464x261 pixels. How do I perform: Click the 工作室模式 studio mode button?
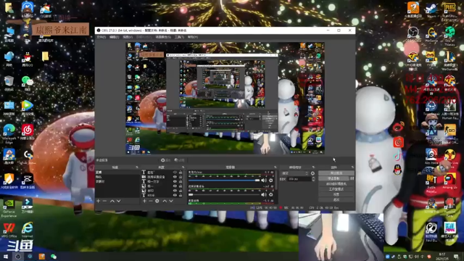click(336, 189)
